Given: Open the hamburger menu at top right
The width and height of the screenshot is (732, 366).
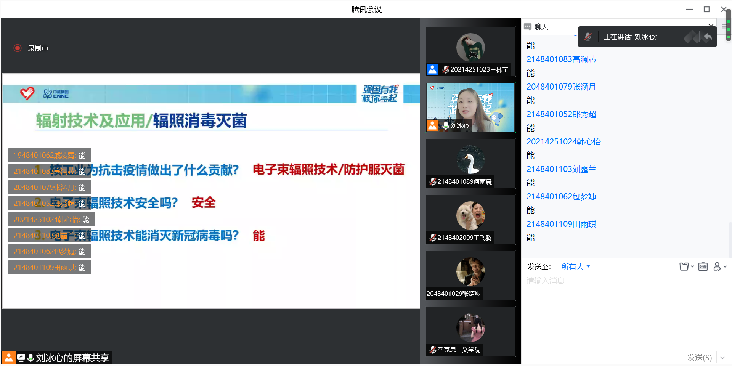Looking at the screenshot, I should 724,27.
